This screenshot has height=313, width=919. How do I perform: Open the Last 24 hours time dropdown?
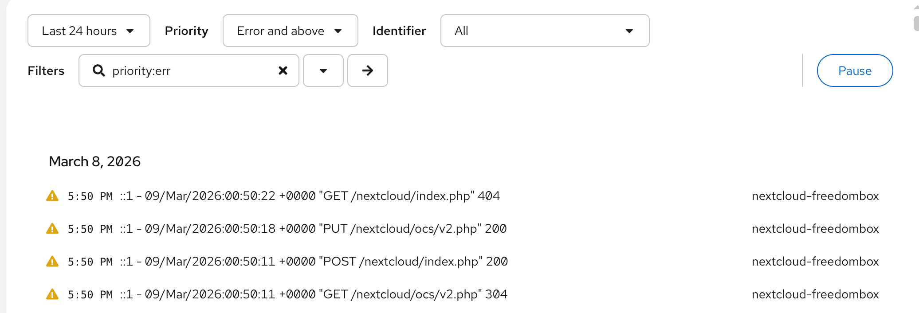[89, 31]
